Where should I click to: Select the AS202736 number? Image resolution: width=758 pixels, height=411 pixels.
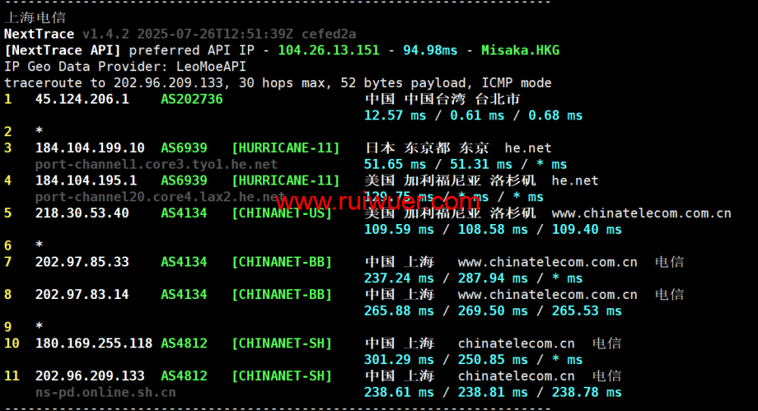(x=192, y=99)
